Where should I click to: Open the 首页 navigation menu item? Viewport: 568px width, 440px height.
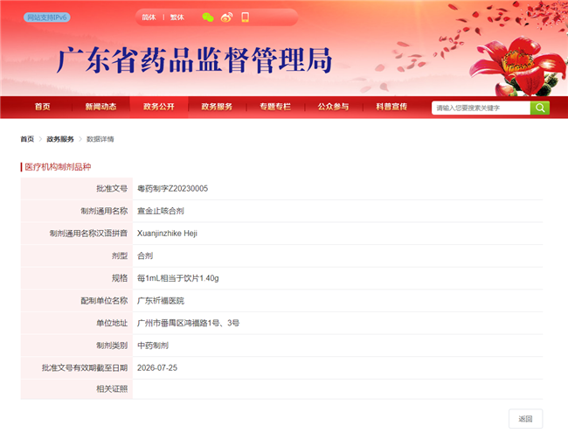(43, 107)
